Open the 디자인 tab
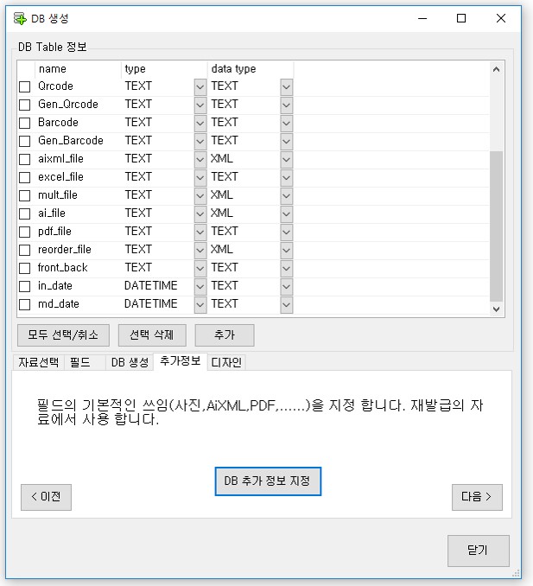 (227, 362)
